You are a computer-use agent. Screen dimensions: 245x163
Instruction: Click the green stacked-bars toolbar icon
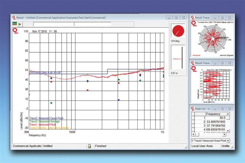tap(15, 24)
